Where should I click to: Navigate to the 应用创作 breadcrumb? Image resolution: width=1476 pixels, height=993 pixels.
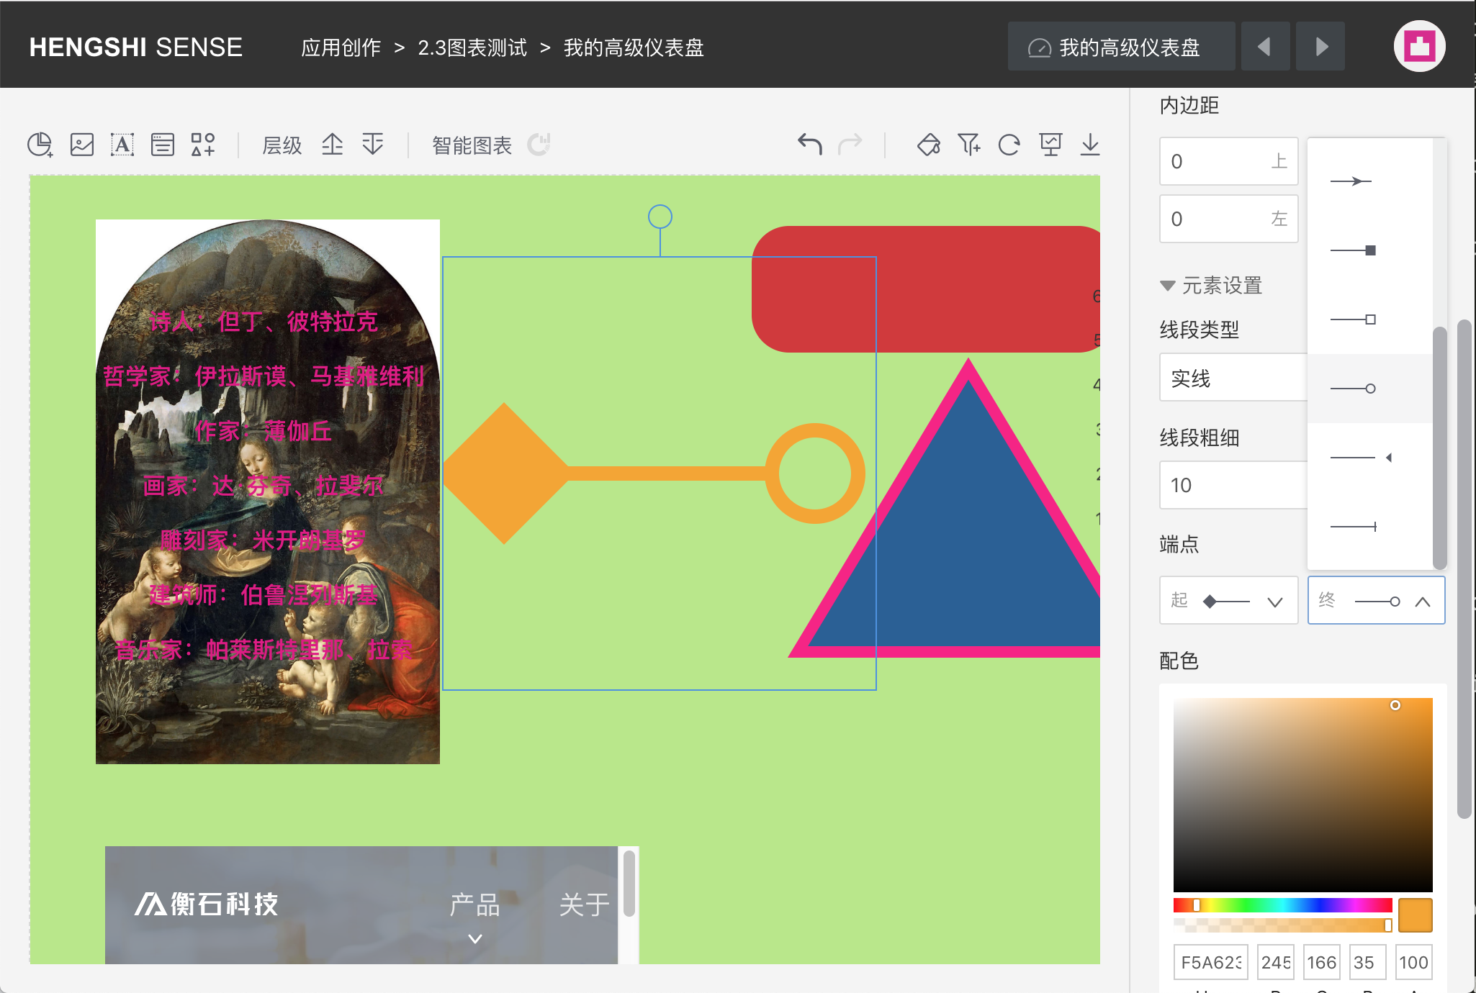341,47
